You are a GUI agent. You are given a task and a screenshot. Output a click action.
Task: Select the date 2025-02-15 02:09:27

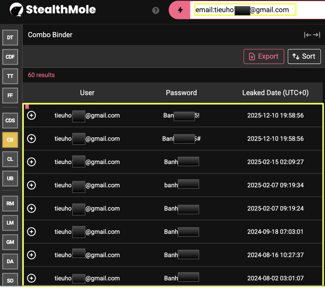coord(275,162)
